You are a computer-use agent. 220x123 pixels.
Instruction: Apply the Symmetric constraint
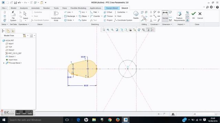click(x=159, y=12)
